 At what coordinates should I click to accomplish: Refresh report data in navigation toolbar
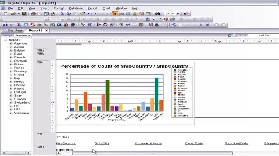coord(174,25)
